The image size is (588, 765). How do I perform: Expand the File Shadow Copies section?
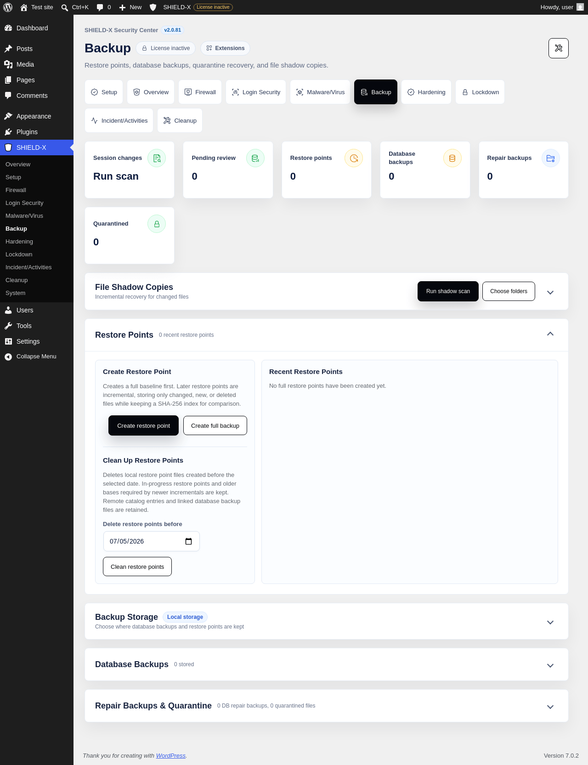550,292
